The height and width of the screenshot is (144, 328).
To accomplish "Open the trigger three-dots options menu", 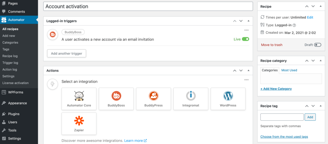I will point(246,30).
